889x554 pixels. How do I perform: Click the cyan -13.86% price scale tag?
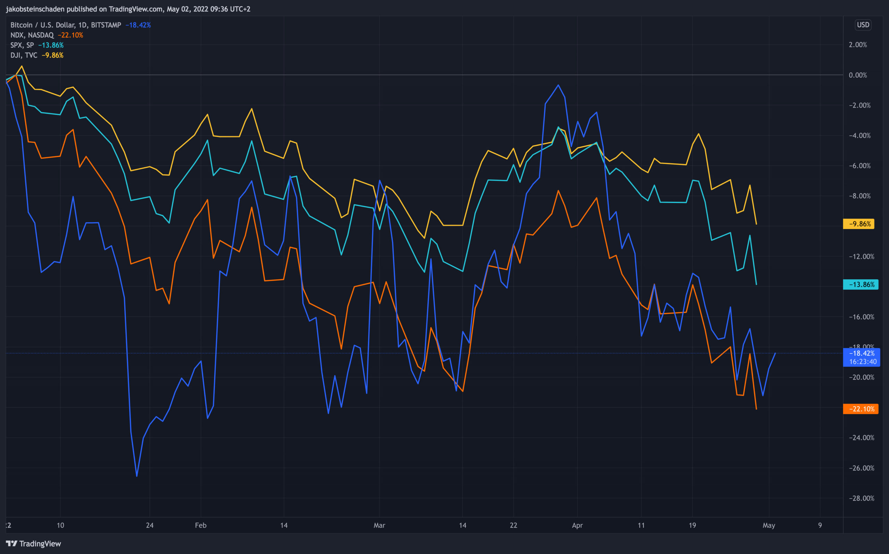pos(861,285)
